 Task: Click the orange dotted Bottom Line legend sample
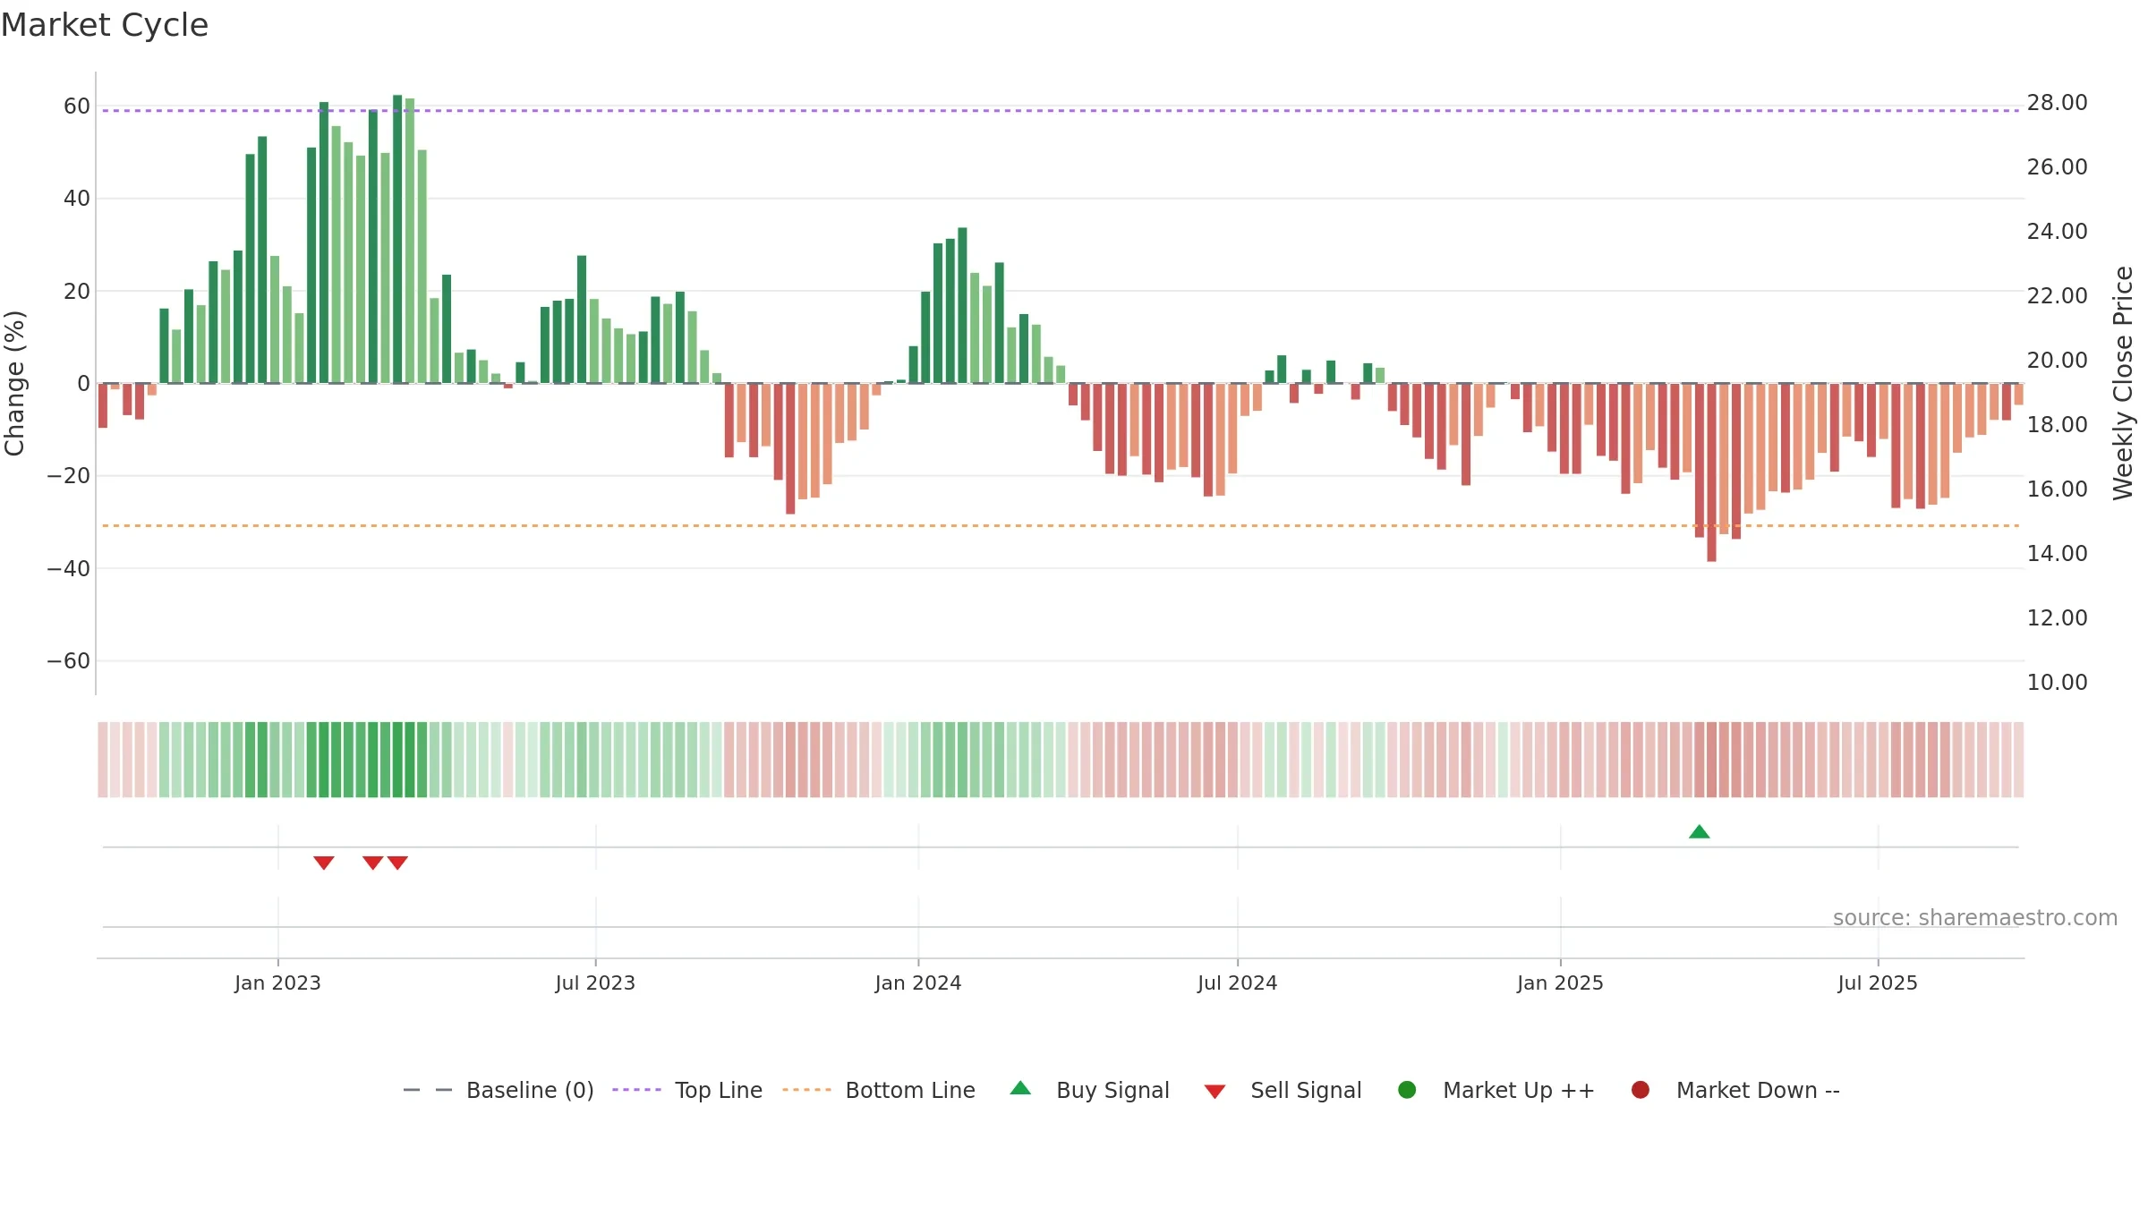click(x=806, y=1090)
